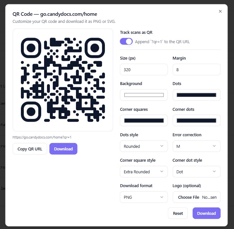Click the Reset button
This screenshot has width=234, height=229.
coord(178,213)
